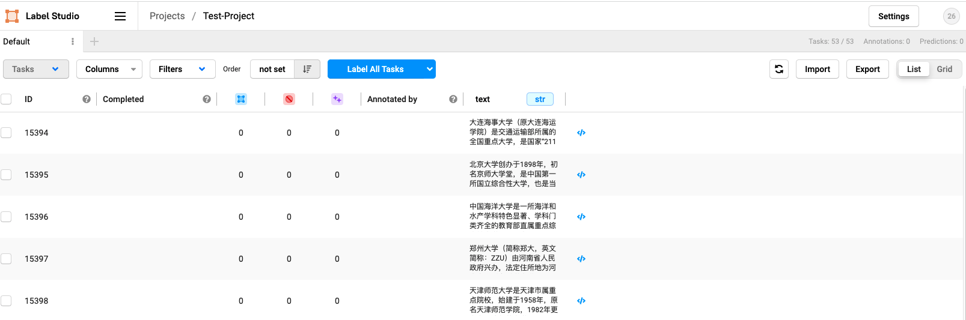
Task: Click text cell starting 大连海事大学
Action: 513,132
